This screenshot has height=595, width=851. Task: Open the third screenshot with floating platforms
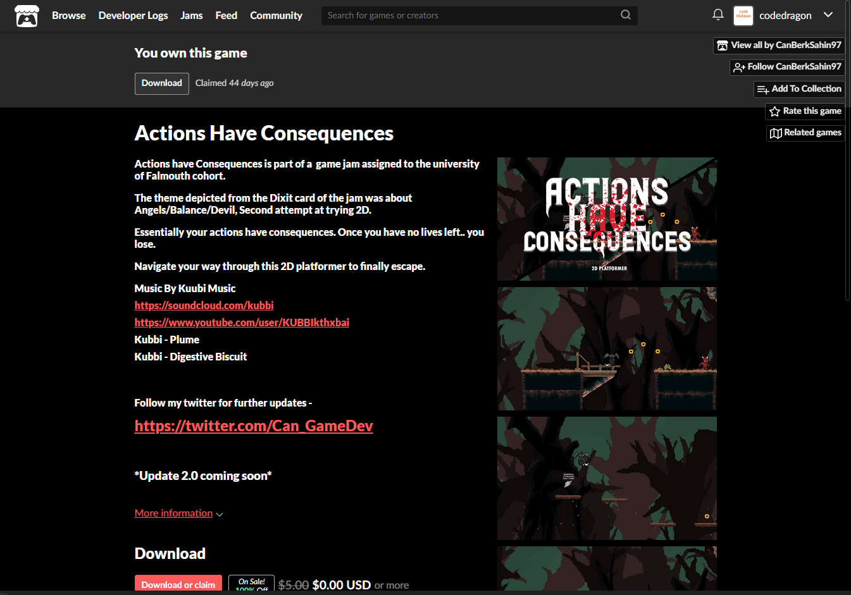pyautogui.click(x=607, y=478)
